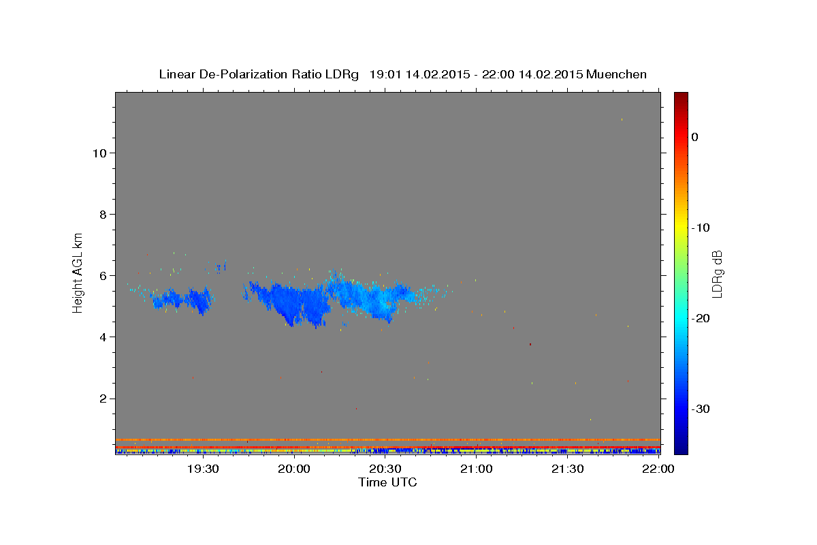The height and width of the screenshot is (545, 817).
Task: Click the "LDRg dB" colorbar label
Action: pyautogui.click(x=717, y=274)
